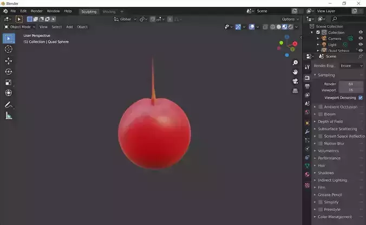The height and width of the screenshot is (225, 366).
Task: Toggle the camera view icon
Action: coord(295,81)
